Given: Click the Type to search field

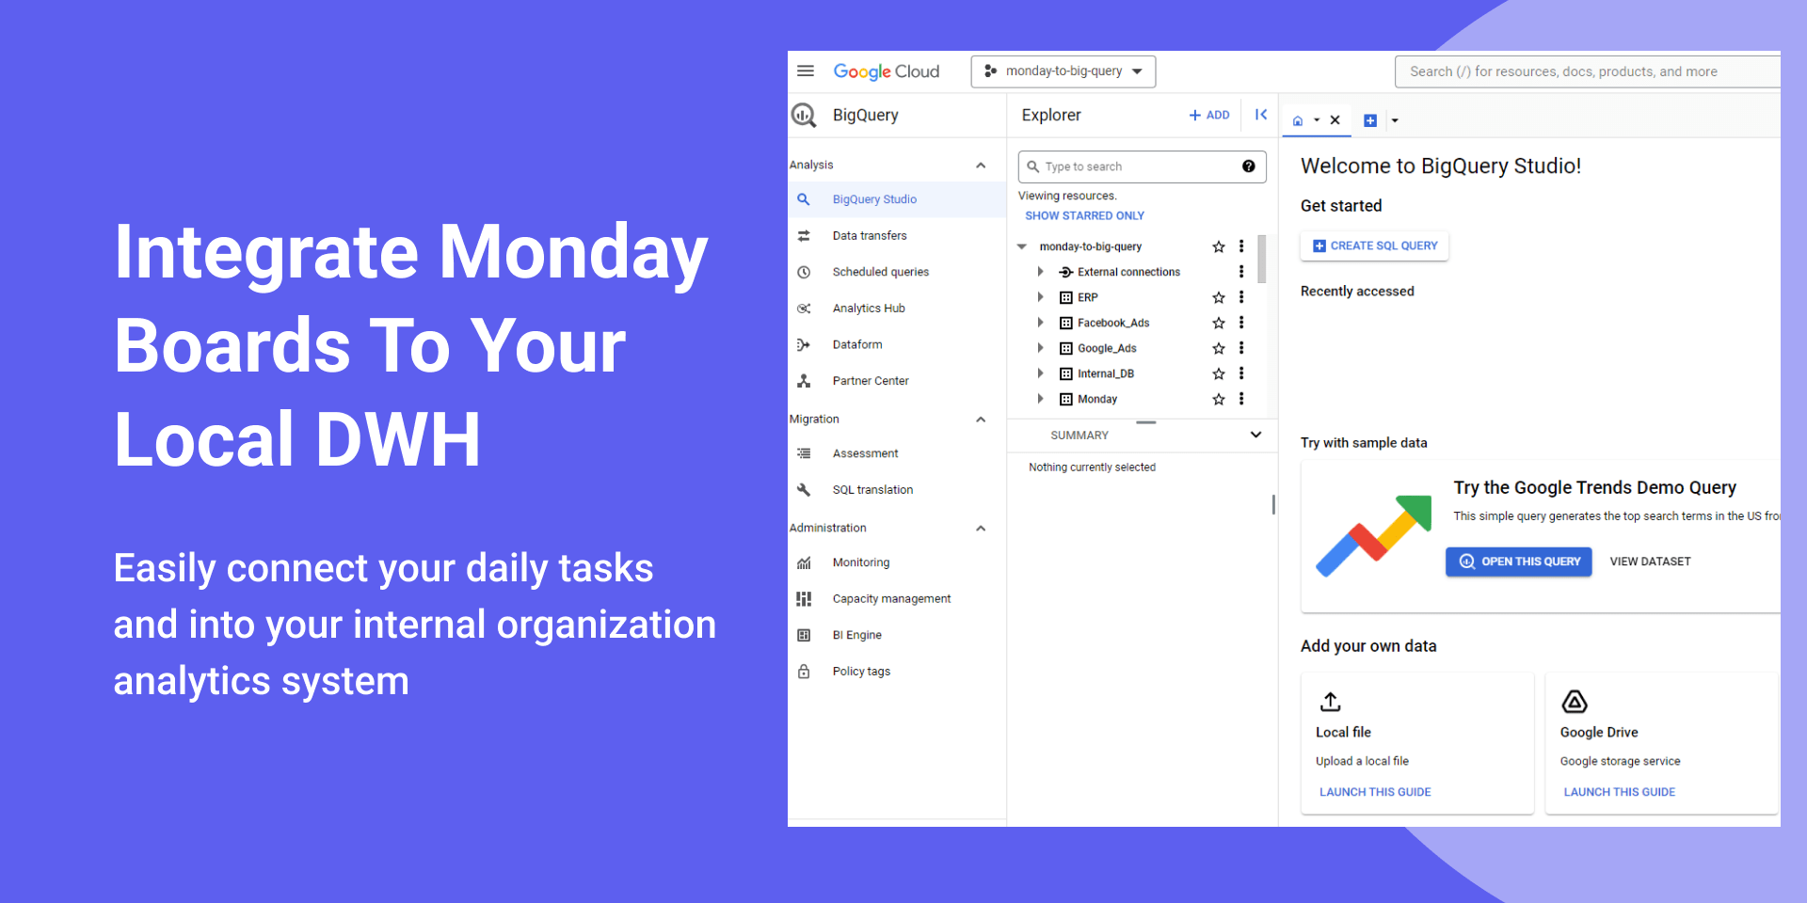Looking at the screenshot, I should [1142, 166].
